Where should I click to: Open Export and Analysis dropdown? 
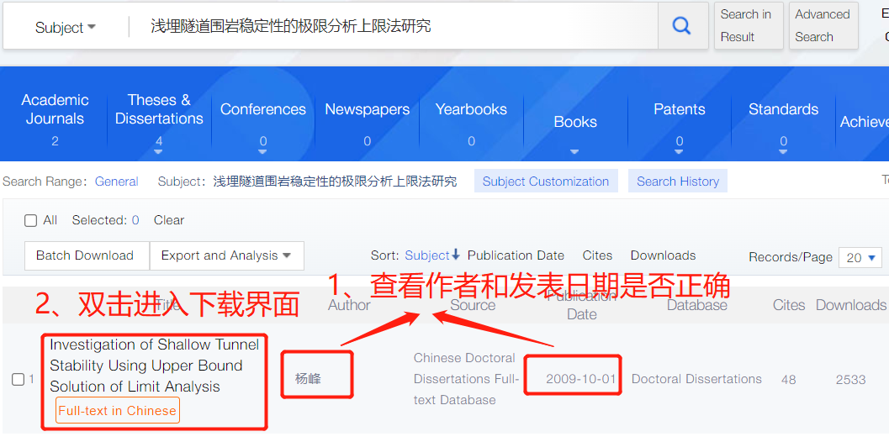pos(227,255)
